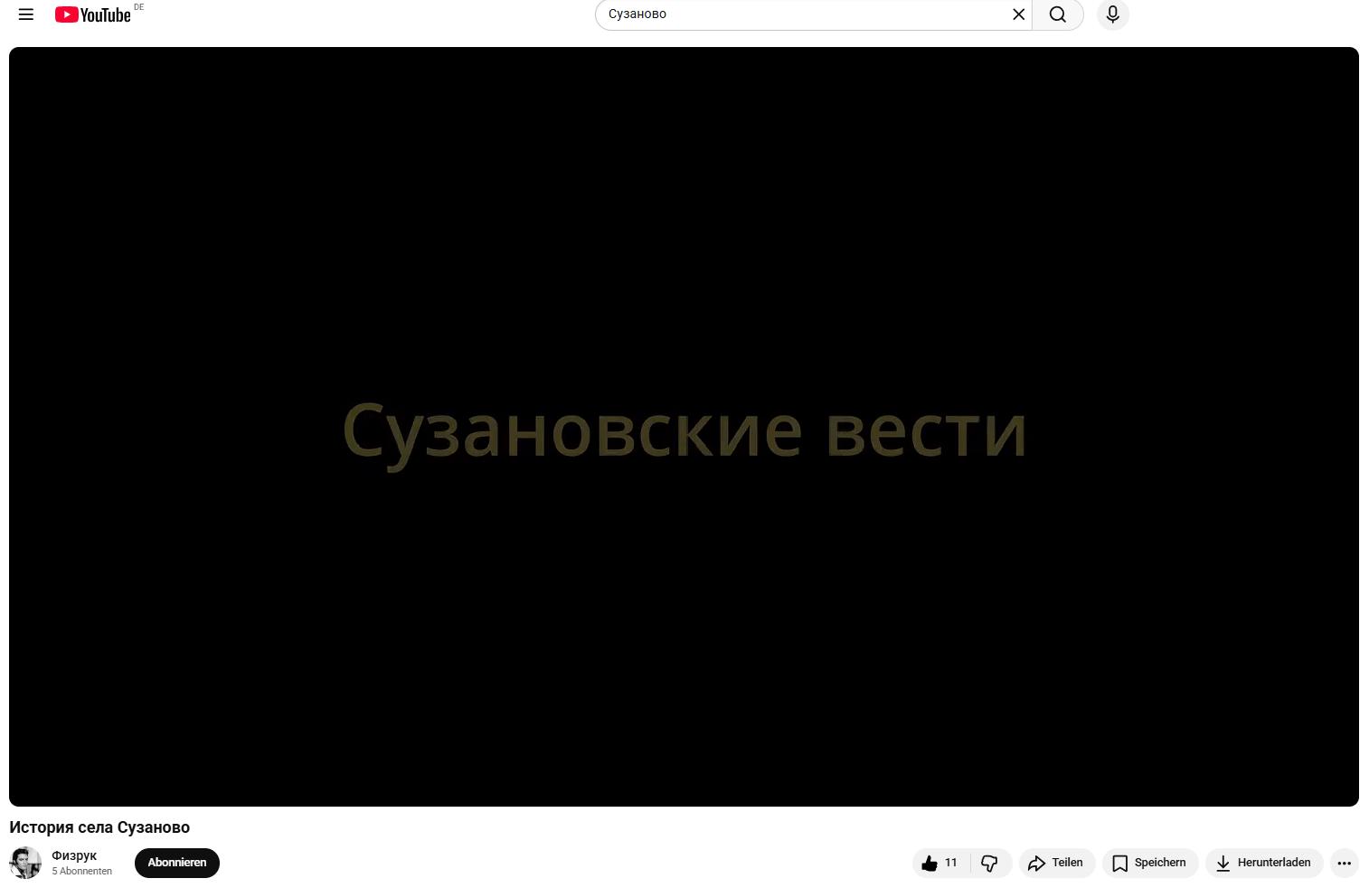
Task: Clear the search text with the X
Action: coord(1018,14)
